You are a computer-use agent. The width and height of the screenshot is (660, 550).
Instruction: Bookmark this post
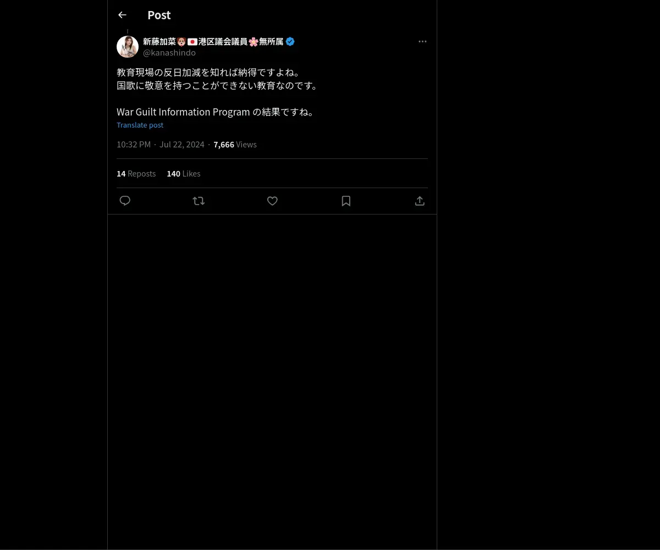pyautogui.click(x=346, y=201)
